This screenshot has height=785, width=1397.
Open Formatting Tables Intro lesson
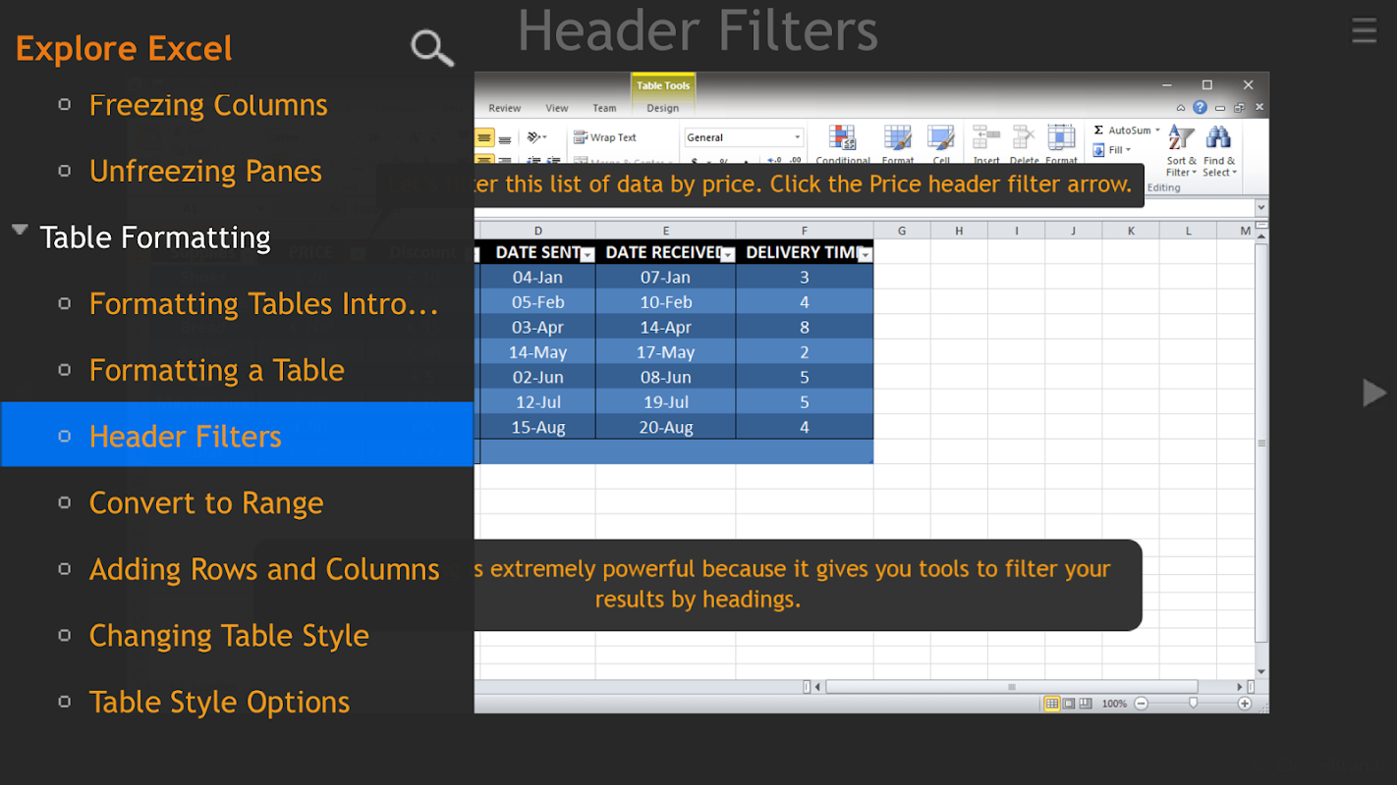click(x=263, y=303)
